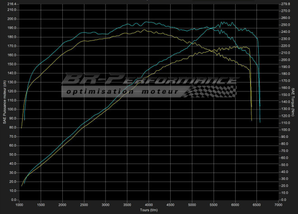Select the 'SAE Torque (Nm)' axis title
Screen dimensions: 298x214
click(x=294, y=101)
